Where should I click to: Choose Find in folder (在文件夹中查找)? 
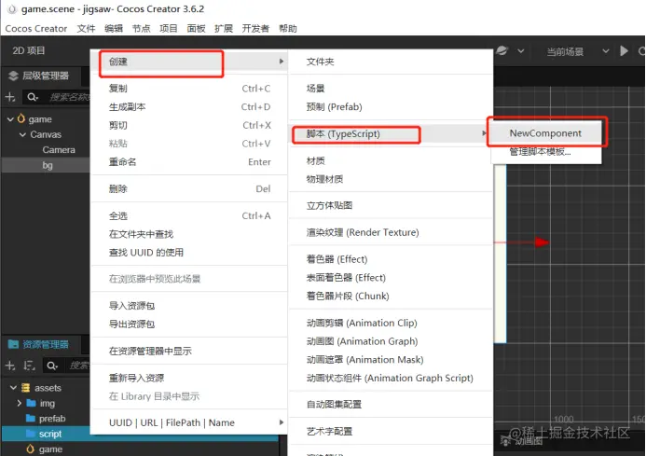[189, 234]
